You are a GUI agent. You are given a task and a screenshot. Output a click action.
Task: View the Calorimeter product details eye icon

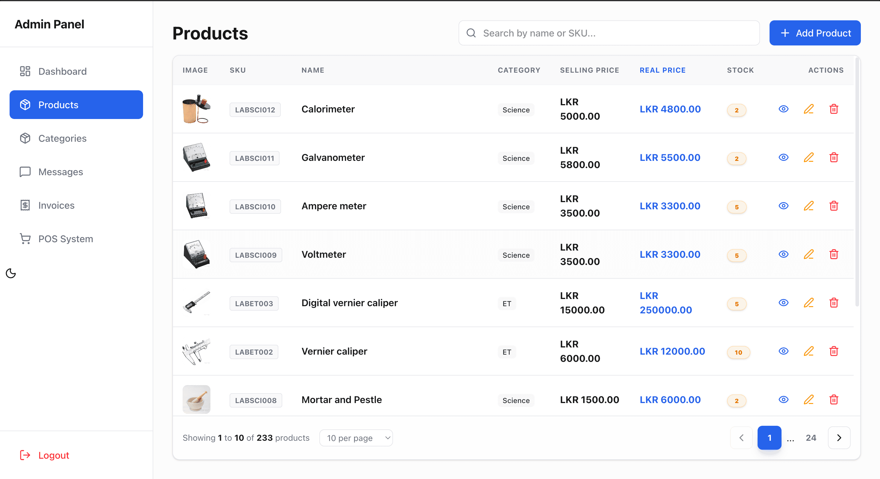point(783,109)
